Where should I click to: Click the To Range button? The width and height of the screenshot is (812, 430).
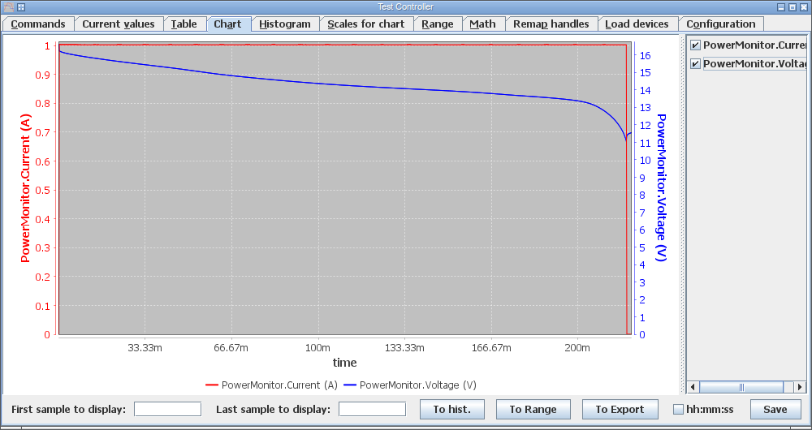click(x=533, y=409)
